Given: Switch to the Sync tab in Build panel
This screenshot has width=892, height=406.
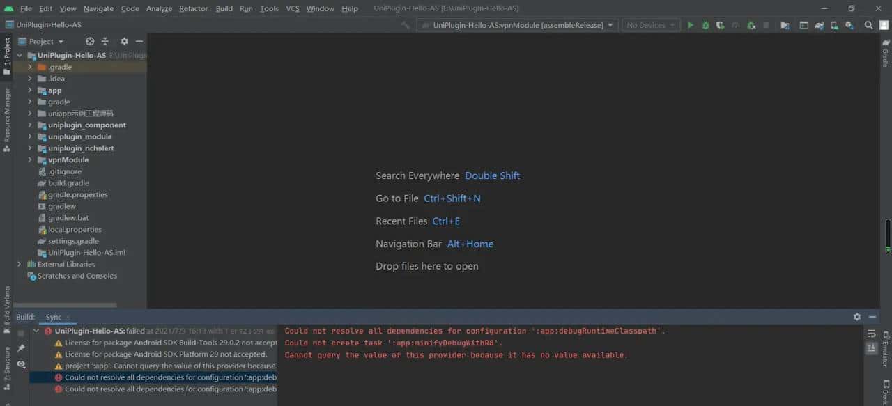Looking at the screenshot, I should point(54,316).
